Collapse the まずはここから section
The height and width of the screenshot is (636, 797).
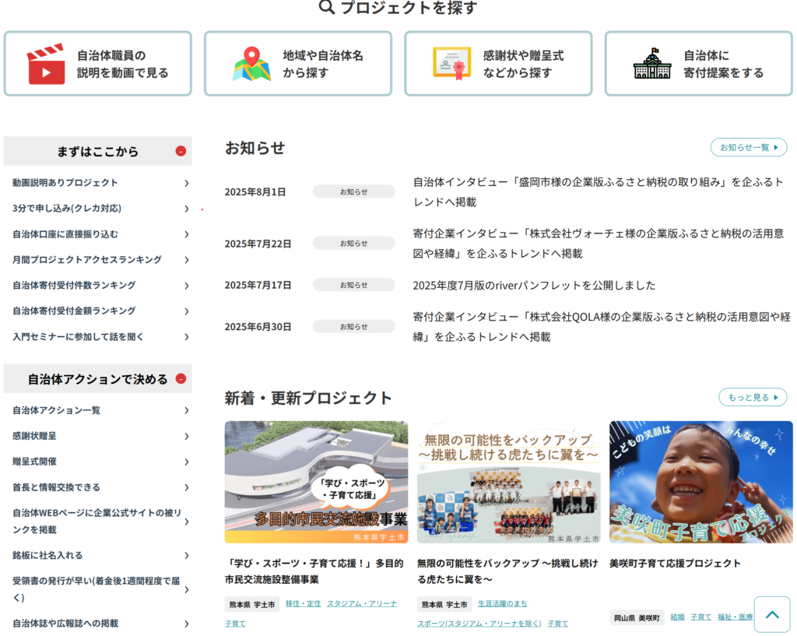point(181,151)
